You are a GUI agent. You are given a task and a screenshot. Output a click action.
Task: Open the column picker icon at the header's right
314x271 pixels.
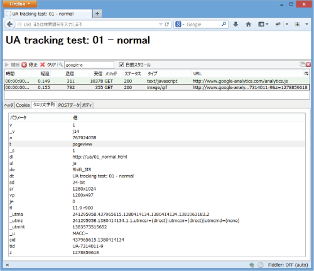(x=306, y=73)
